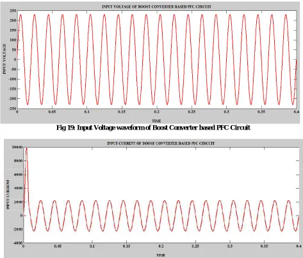Click the 4000 tick on current axis
This screenshot has height=258, width=303.
click(18, 188)
